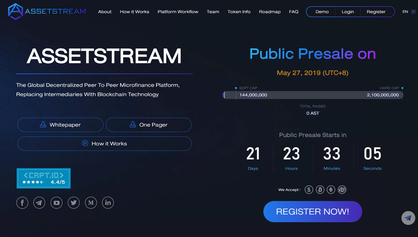
Task: Open the Facebook social icon
Action: tap(22, 203)
